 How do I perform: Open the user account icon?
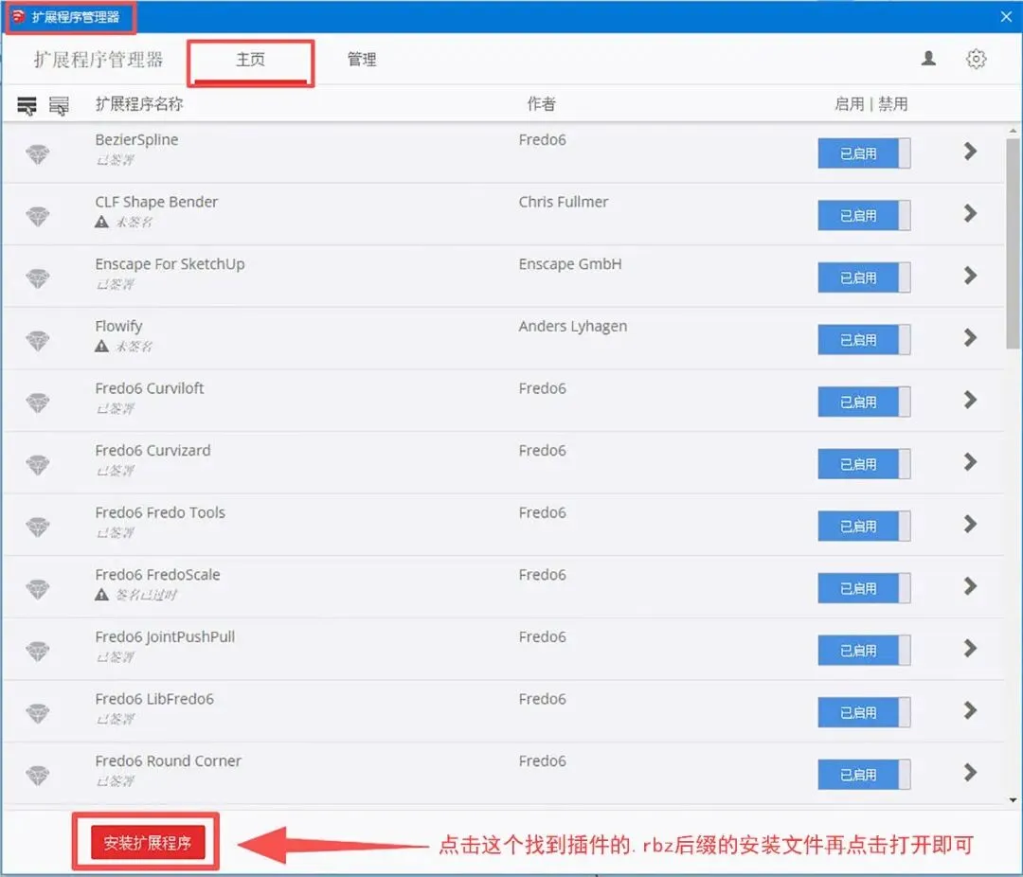coord(928,59)
